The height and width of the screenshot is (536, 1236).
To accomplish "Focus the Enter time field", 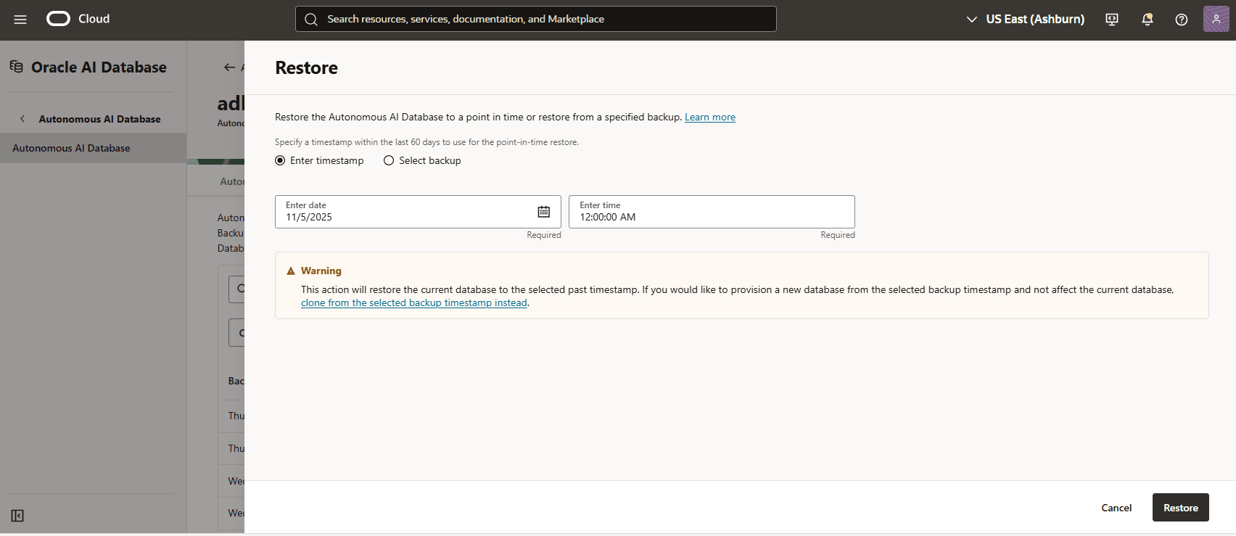I will pyautogui.click(x=712, y=212).
